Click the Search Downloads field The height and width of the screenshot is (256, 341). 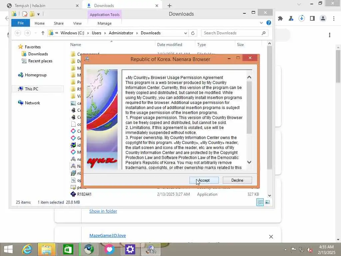point(234,33)
